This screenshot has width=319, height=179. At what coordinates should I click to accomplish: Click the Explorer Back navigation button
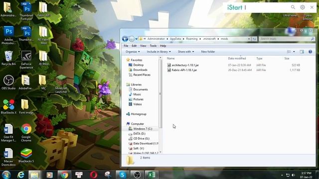pyautogui.click(x=125, y=39)
